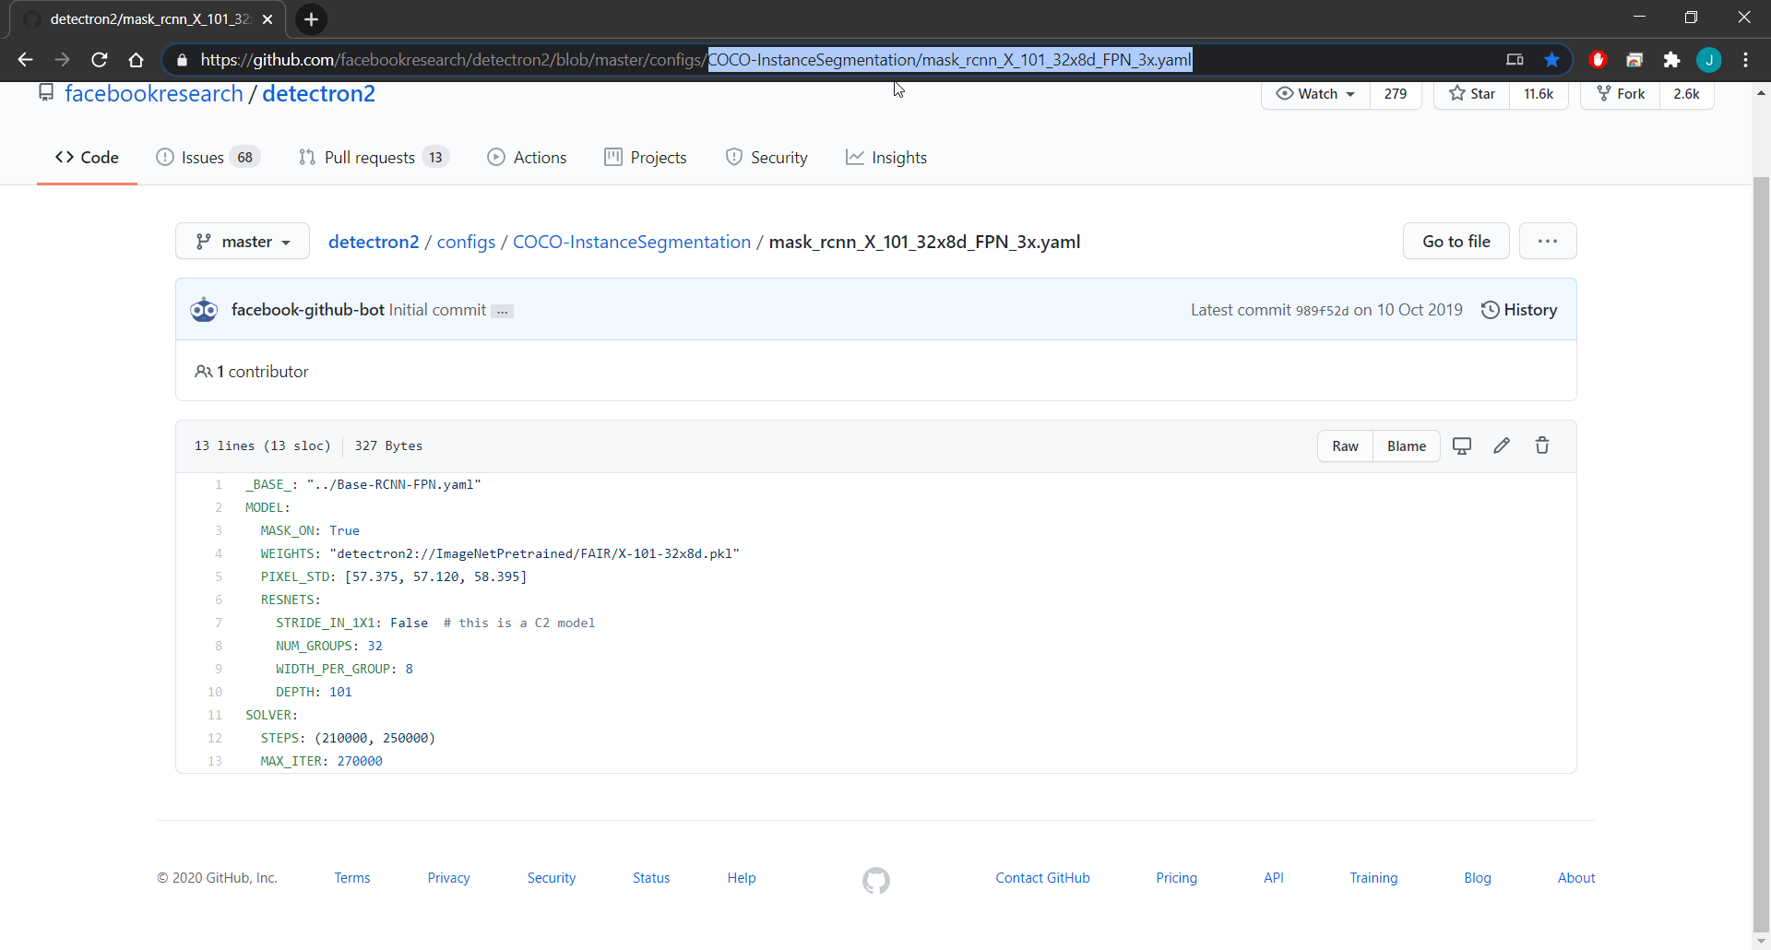1771x950 pixels.
Task: Expand the commit message ellipsis
Action: tap(502, 312)
